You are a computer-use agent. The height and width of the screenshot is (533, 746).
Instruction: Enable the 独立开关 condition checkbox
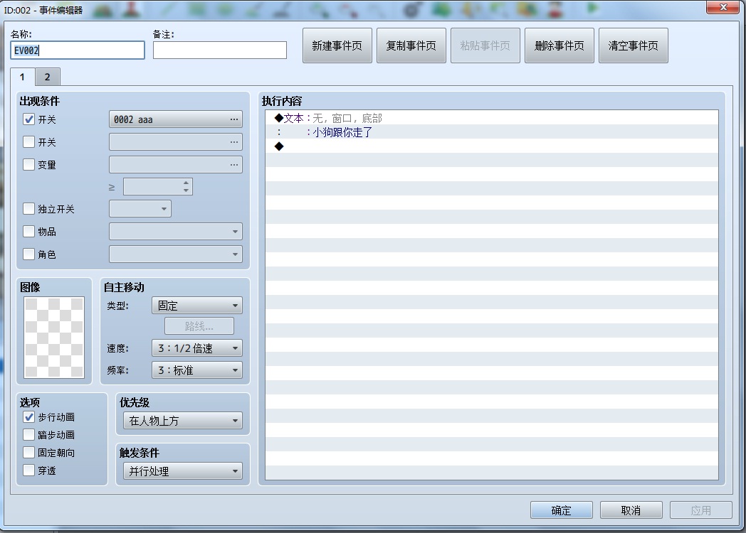click(29, 209)
